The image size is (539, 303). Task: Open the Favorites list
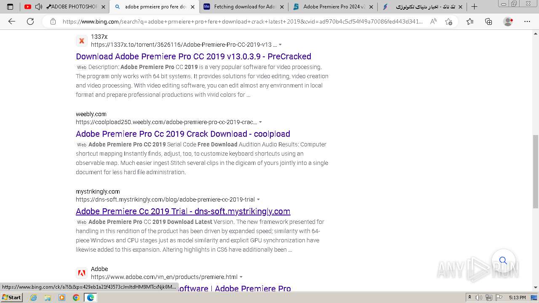[470, 21]
